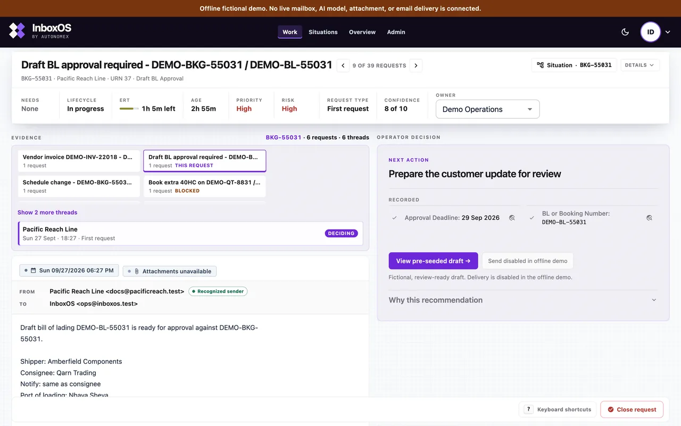681x426 pixels.
Task: Click the First request type value
Action: coord(348,109)
